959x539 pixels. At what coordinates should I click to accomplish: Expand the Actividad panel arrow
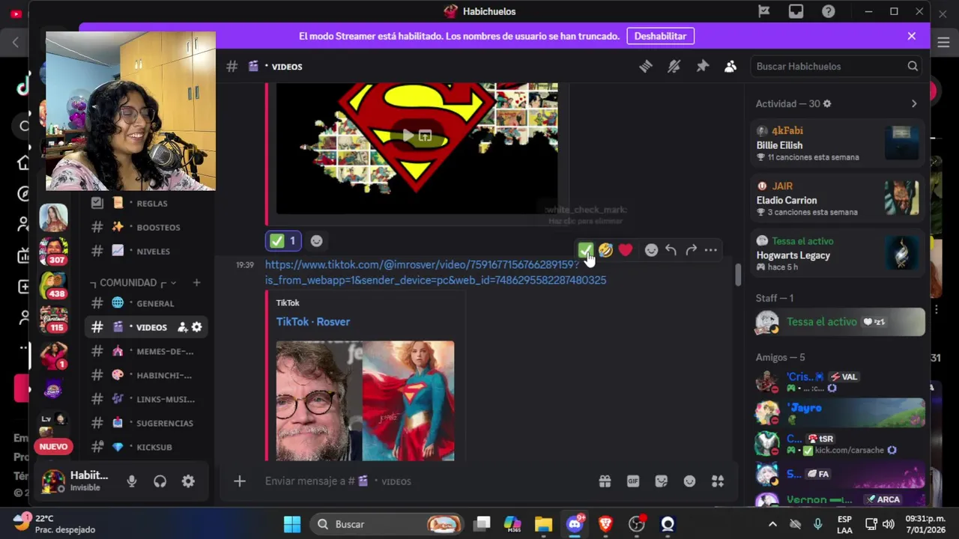click(x=914, y=103)
